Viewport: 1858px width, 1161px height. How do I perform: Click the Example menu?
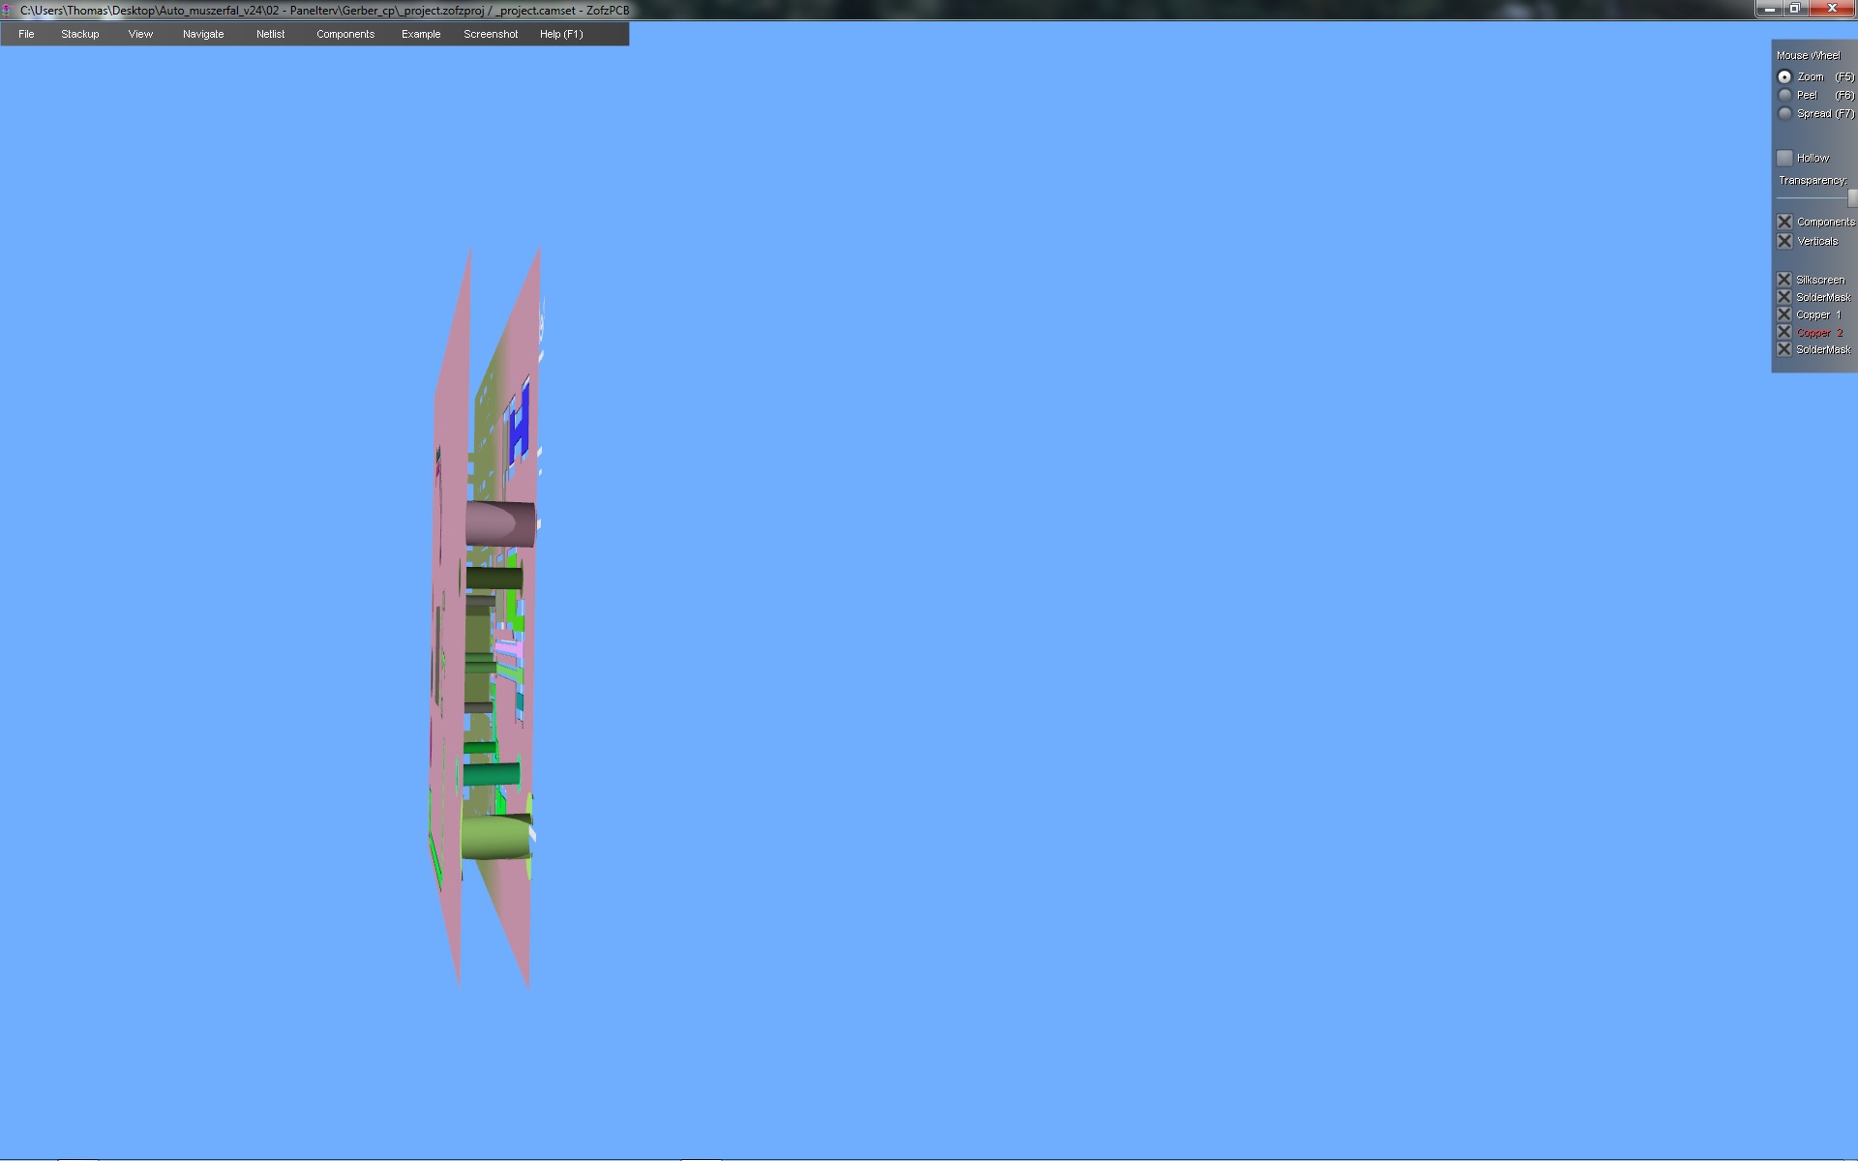421,34
